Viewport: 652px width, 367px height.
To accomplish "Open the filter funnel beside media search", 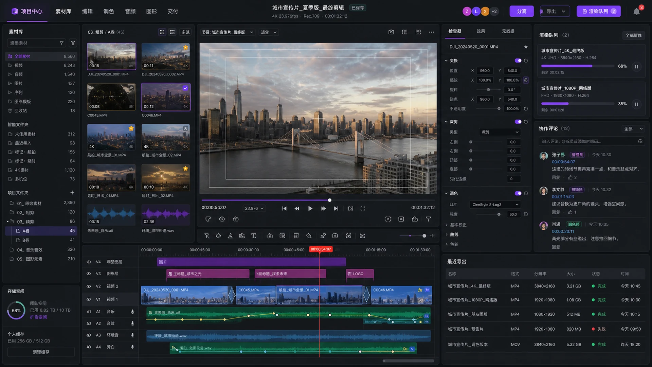I will click(x=73, y=43).
